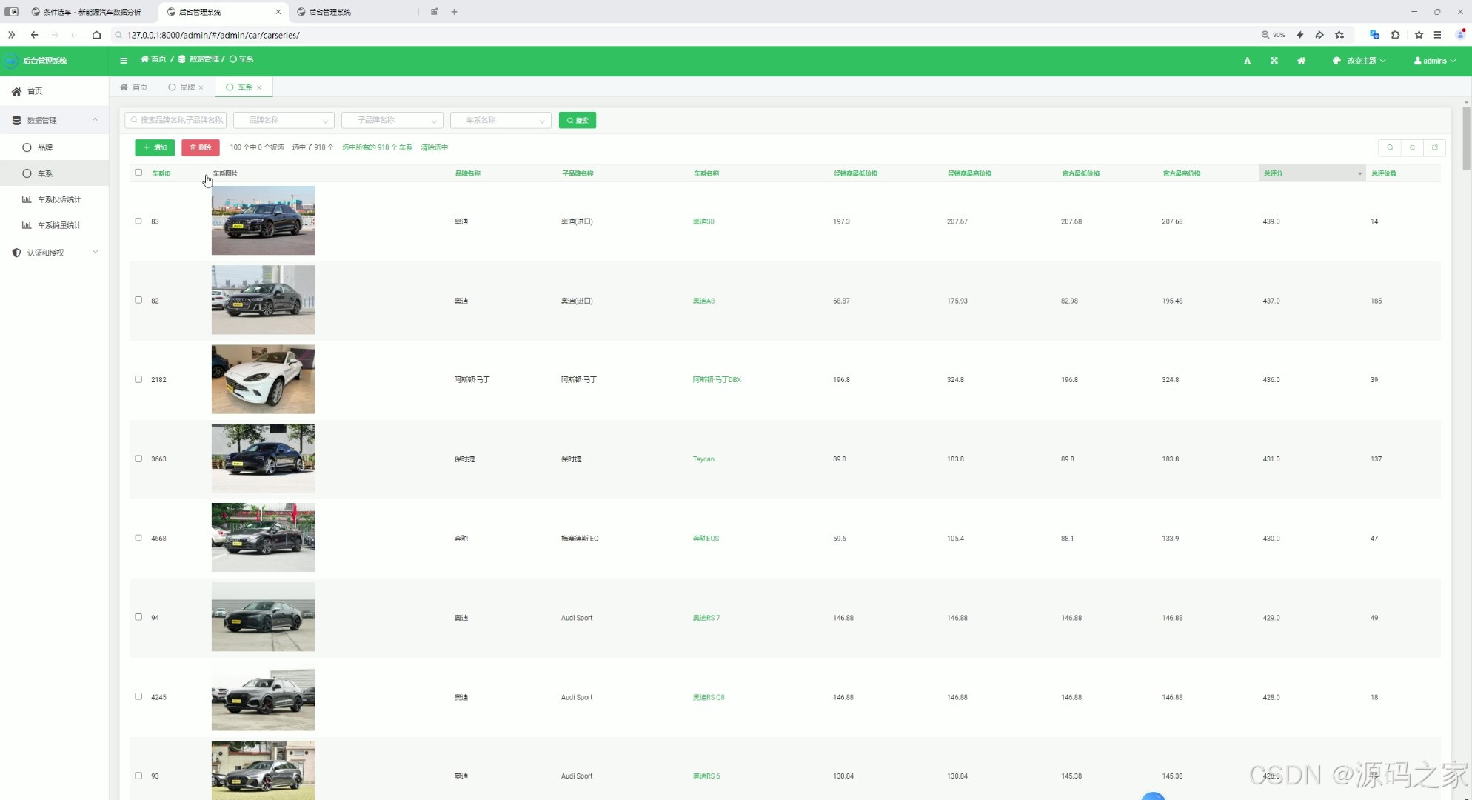Toggle fullscreen with the expand icon
1472x800 pixels.
coord(1274,61)
